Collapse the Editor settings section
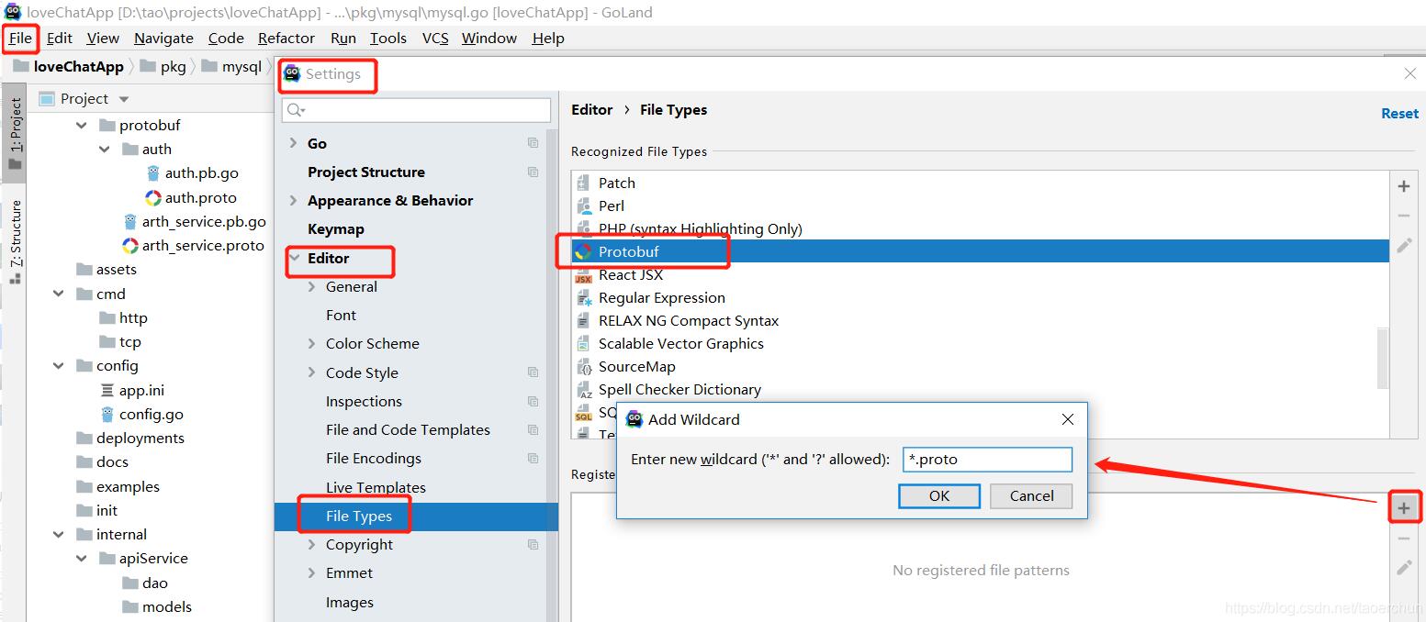Screen dimensions: 1426x622 [x=294, y=258]
